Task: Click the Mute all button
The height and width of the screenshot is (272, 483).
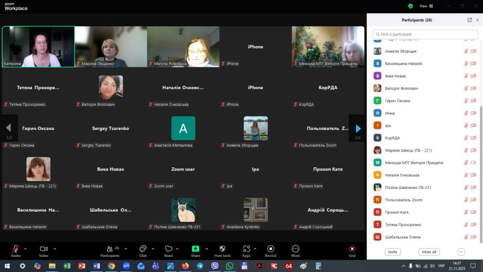Action: (429, 252)
